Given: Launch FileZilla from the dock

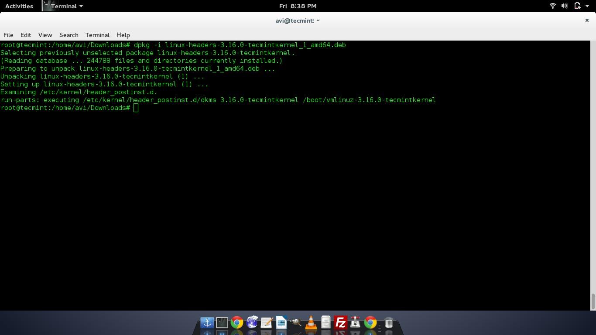Looking at the screenshot, I should pos(341,322).
